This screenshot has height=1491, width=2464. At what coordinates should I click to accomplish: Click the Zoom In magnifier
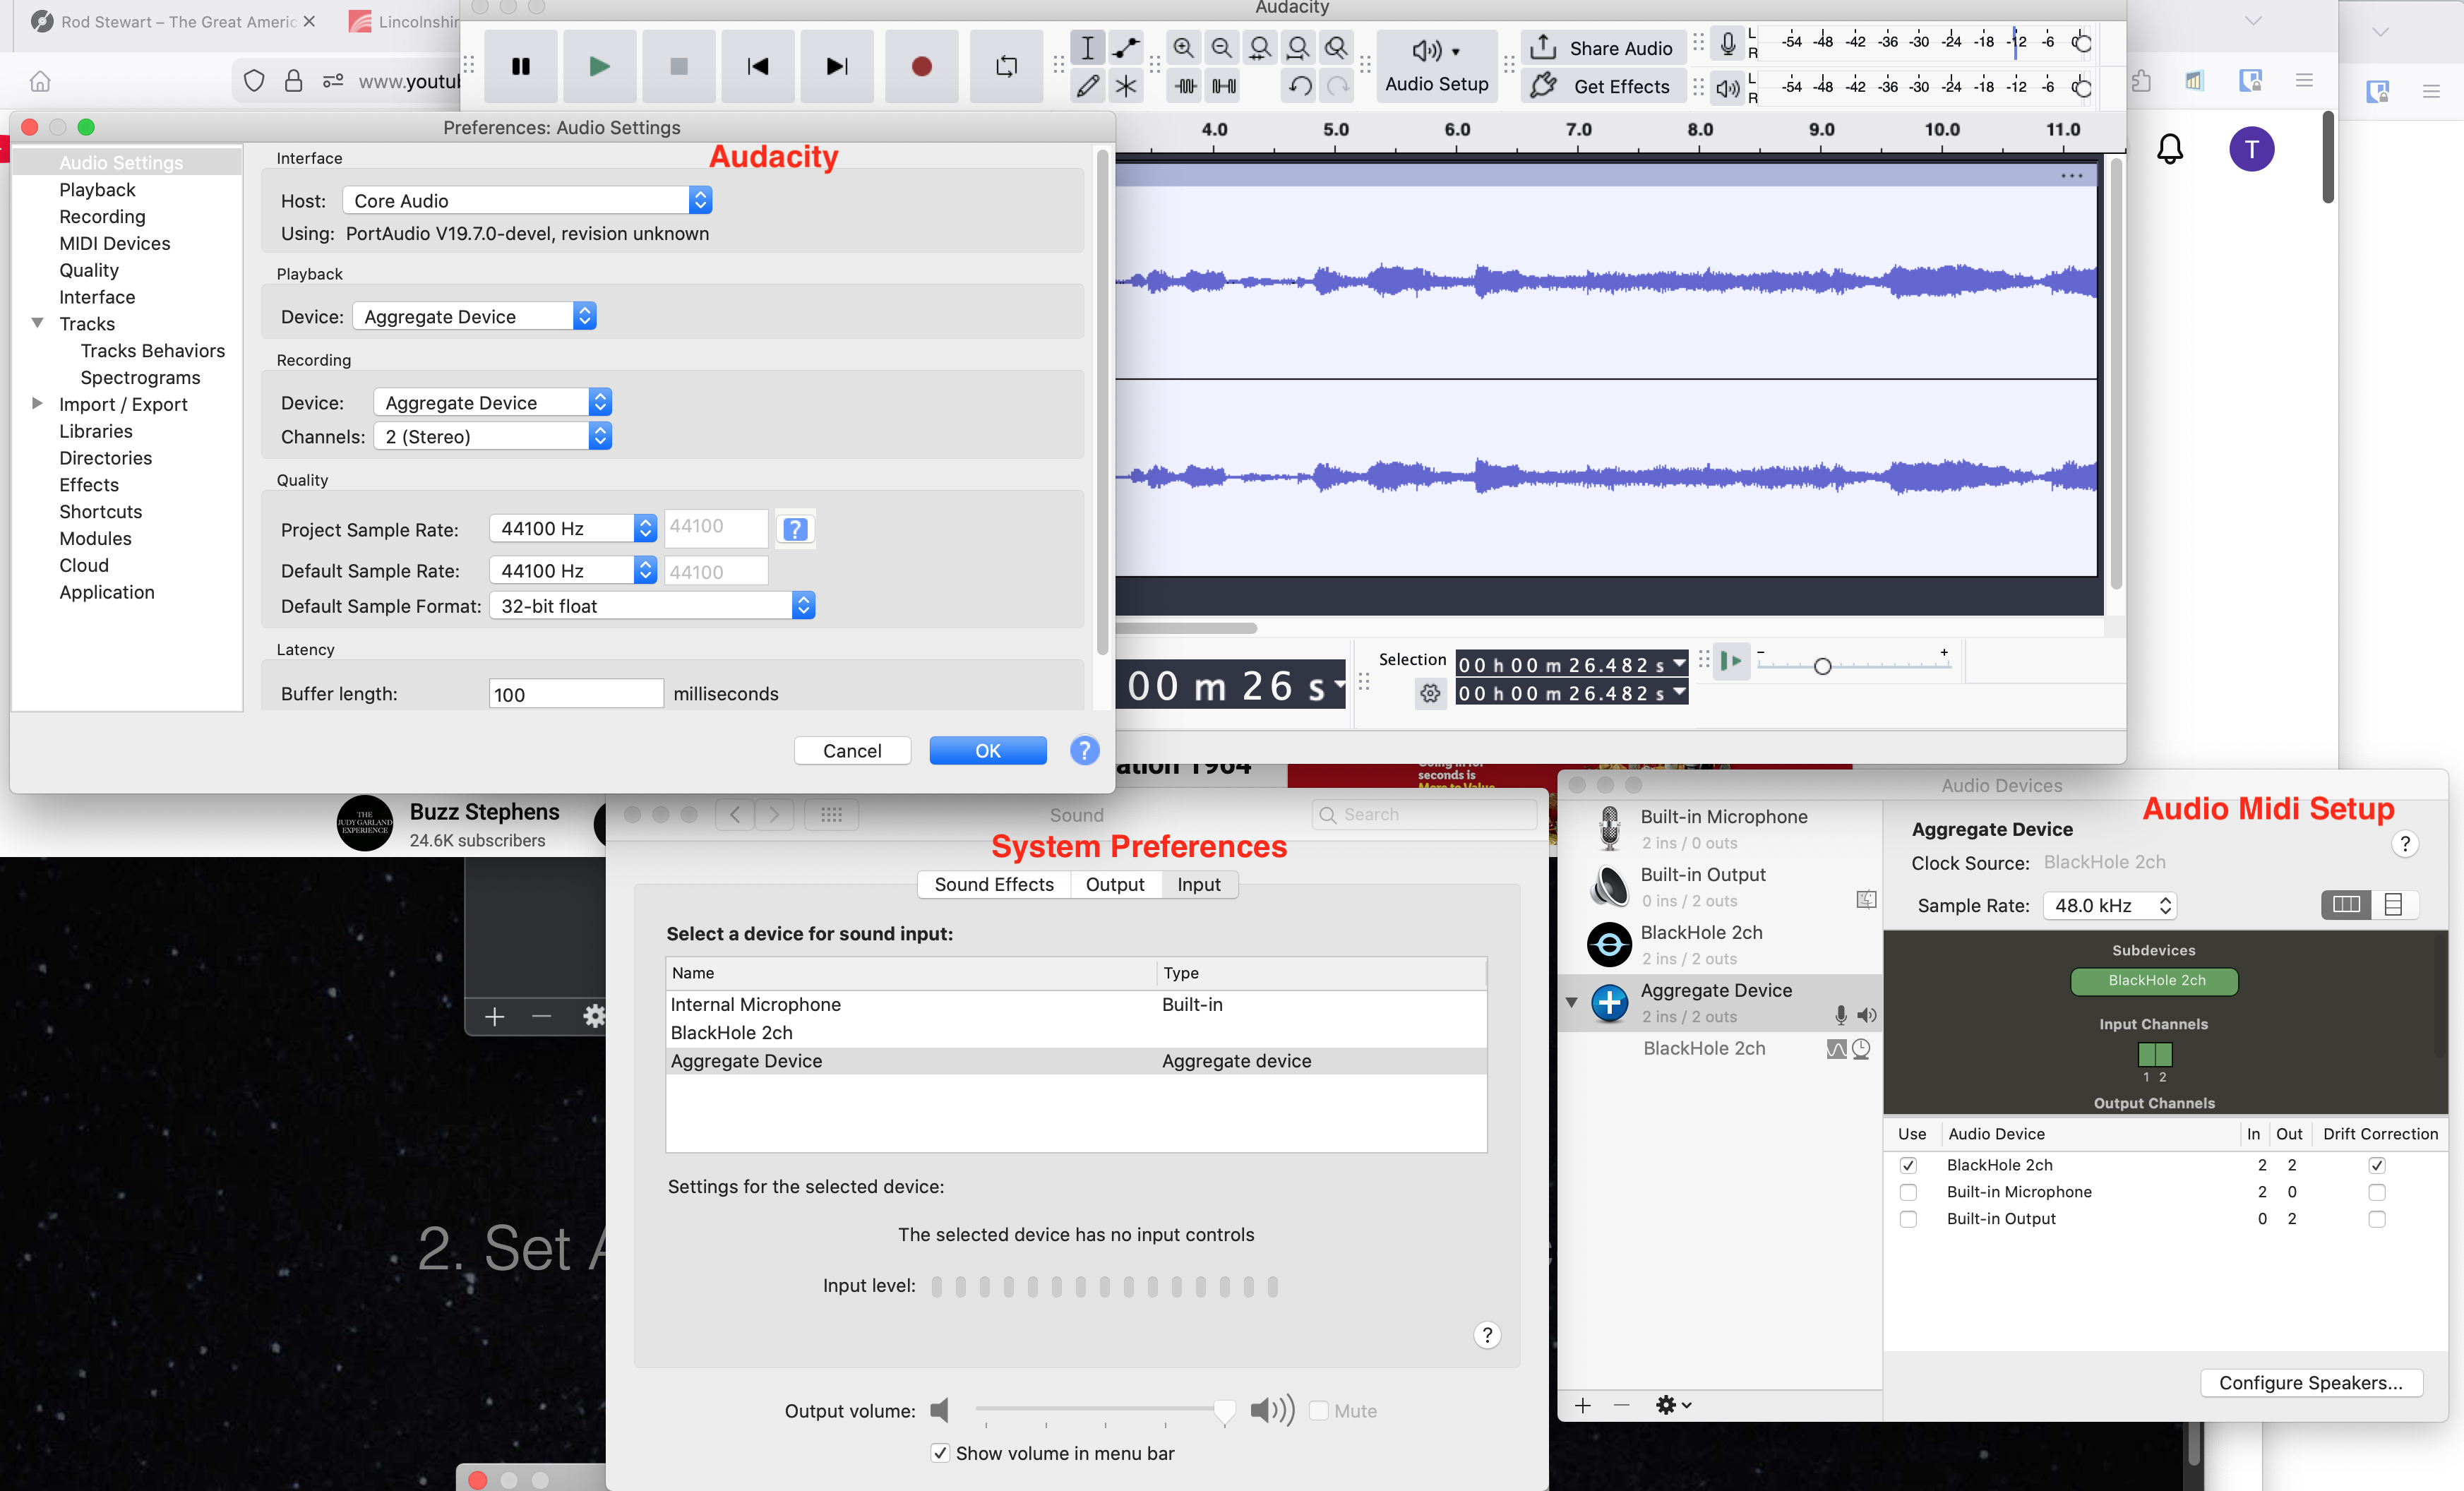1183,47
